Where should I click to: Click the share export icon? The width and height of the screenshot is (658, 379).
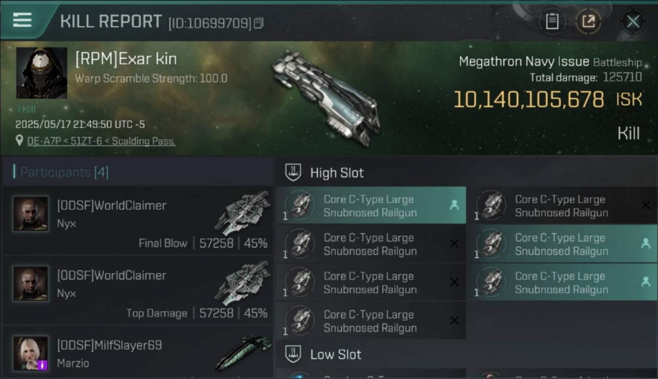[x=588, y=21]
